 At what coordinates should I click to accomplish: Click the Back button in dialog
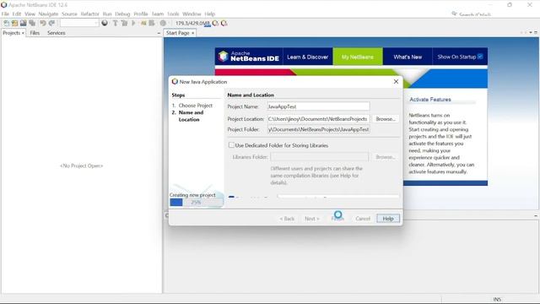287,219
